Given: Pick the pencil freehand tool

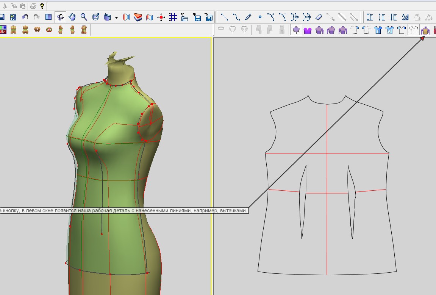Looking at the screenshot, I should click(x=248, y=17).
